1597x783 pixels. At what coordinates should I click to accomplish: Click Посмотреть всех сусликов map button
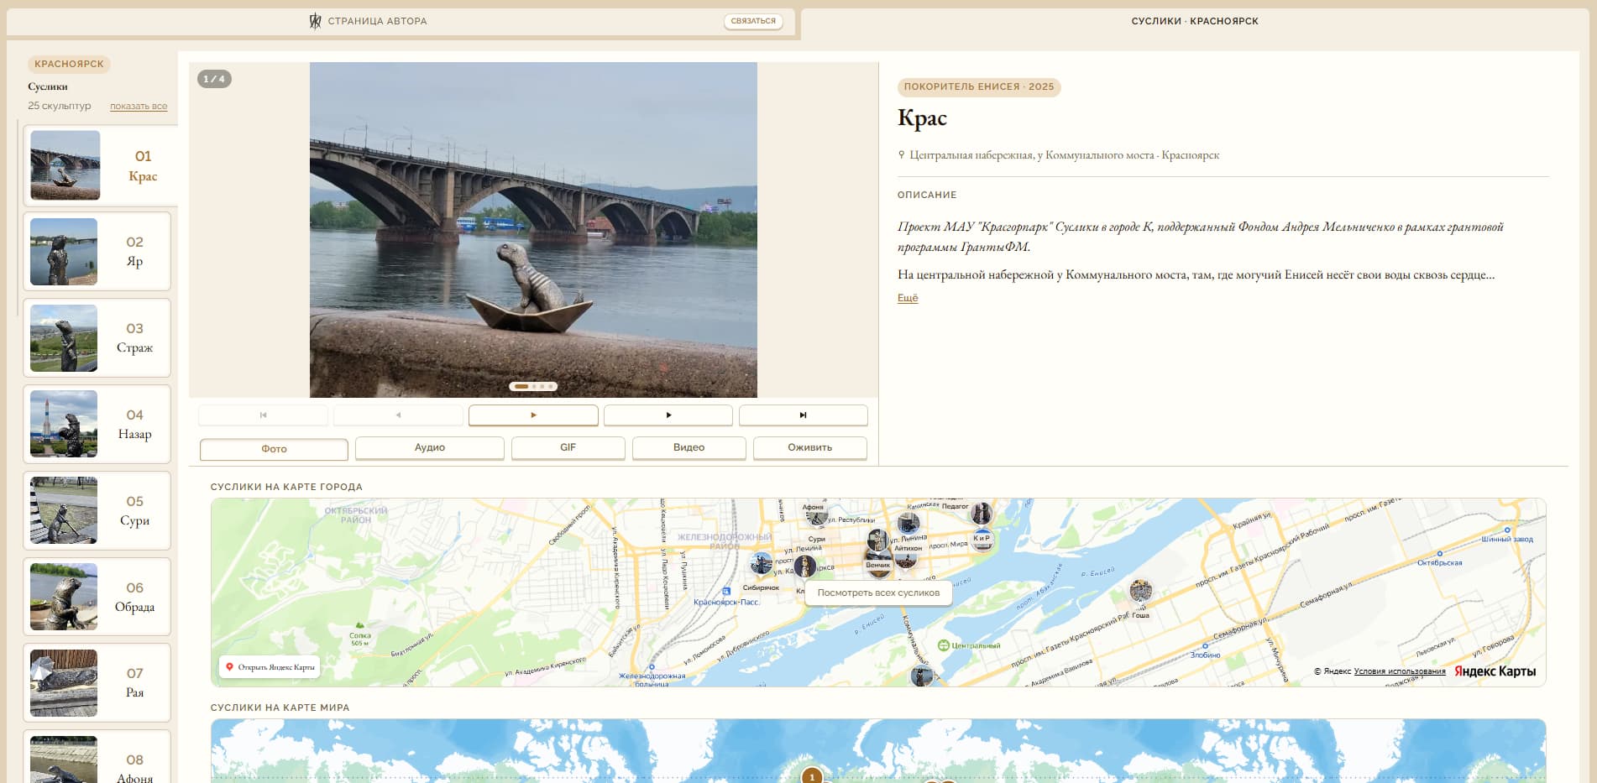pyautogui.click(x=878, y=592)
